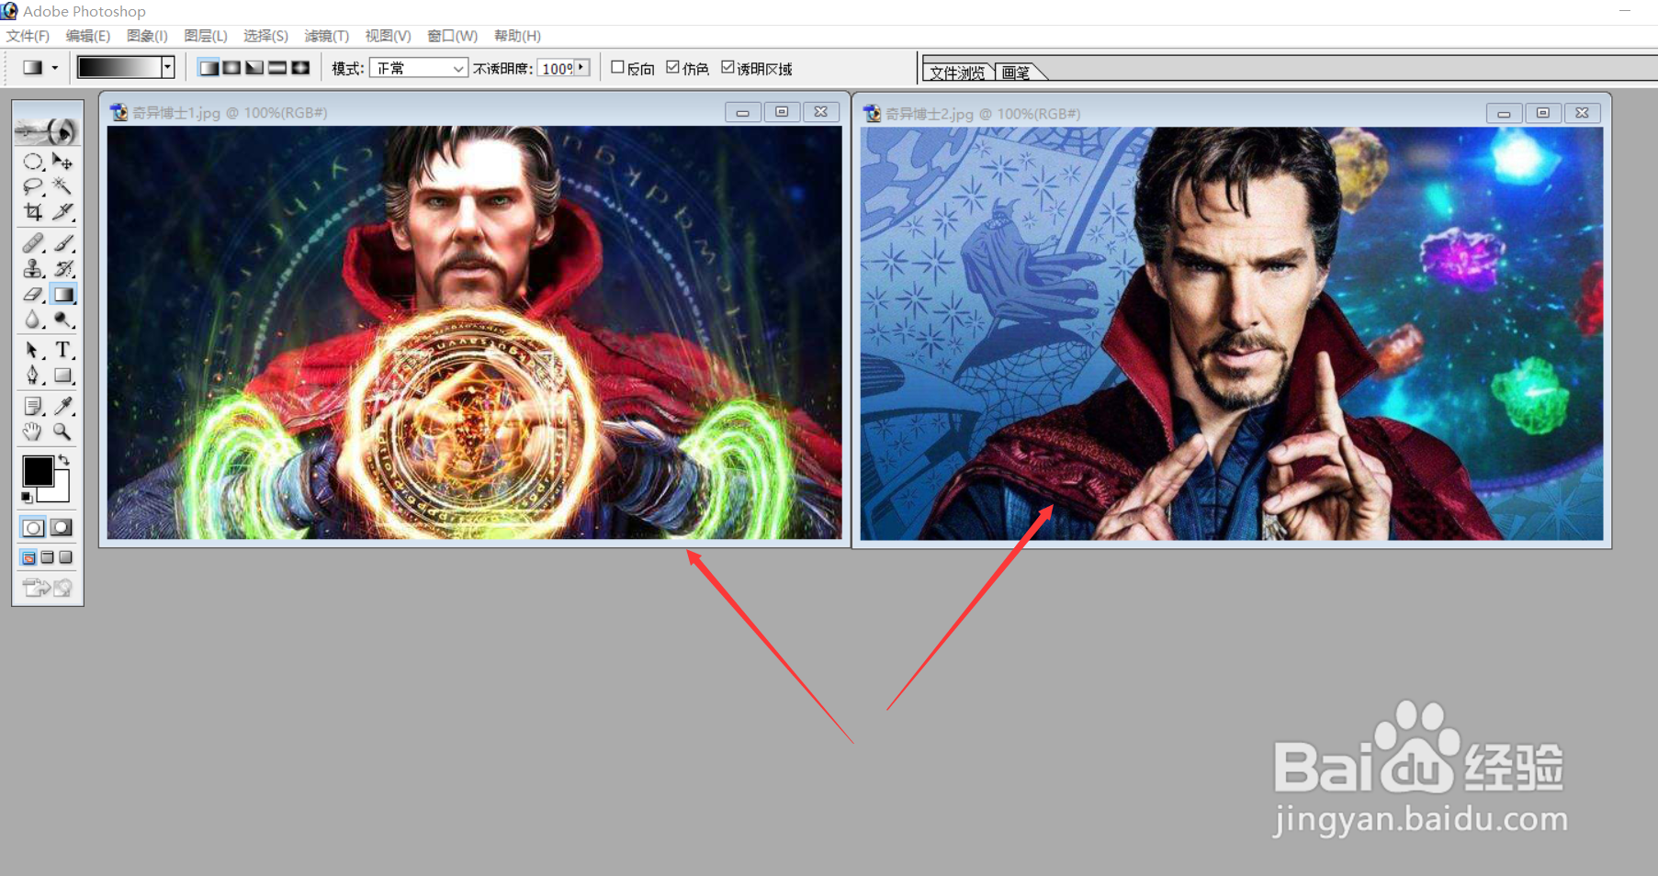Click the opacity 100% input field
Image resolution: width=1658 pixels, height=876 pixels.
click(557, 68)
